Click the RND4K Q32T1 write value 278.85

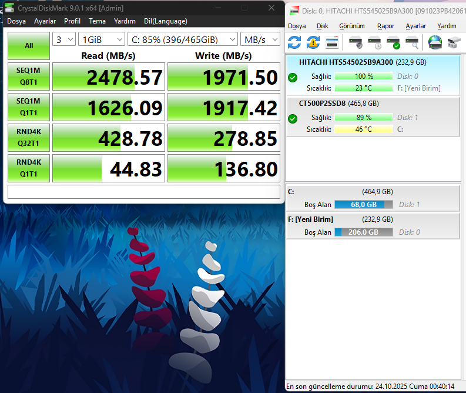(224, 138)
